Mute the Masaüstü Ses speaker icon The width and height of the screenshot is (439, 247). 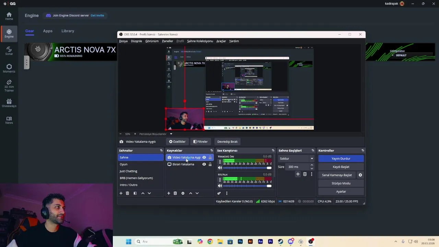tap(220, 168)
